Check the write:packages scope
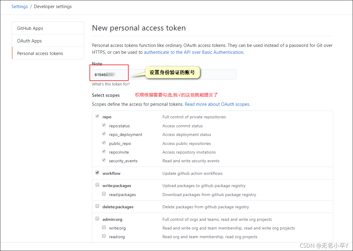The width and height of the screenshot is (353, 251). point(97,184)
